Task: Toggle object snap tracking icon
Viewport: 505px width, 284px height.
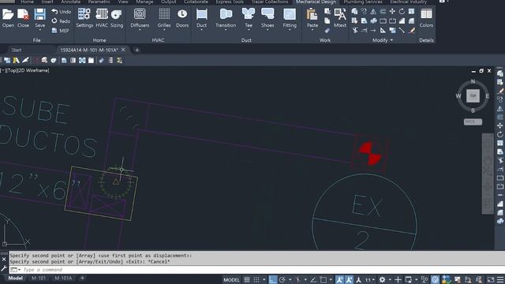Action: click(313, 279)
